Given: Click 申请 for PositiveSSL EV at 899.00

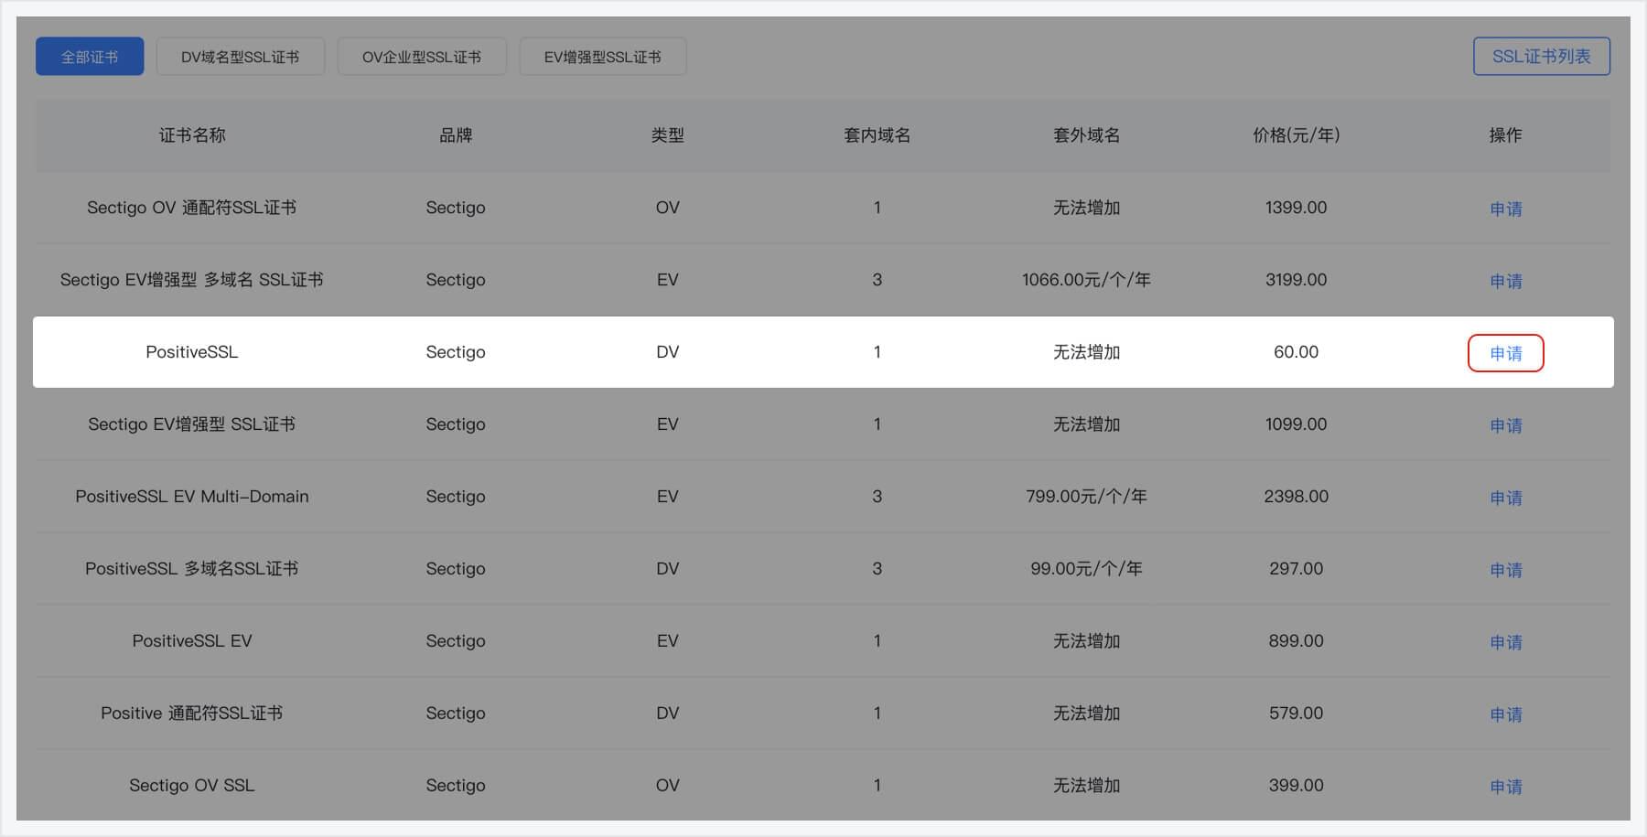Looking at the screenshot, I should click(x=1506, y=642).
